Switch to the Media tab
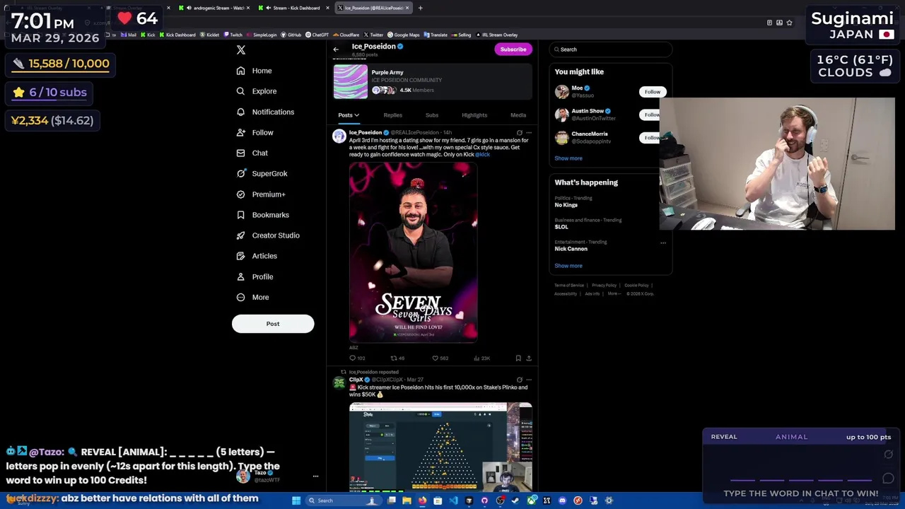 click(x=518, y=115)
